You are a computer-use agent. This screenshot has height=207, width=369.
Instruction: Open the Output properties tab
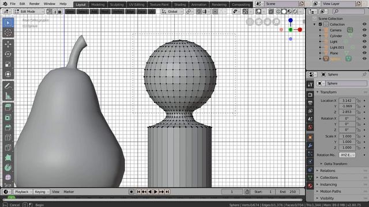[x=310, y=103]
